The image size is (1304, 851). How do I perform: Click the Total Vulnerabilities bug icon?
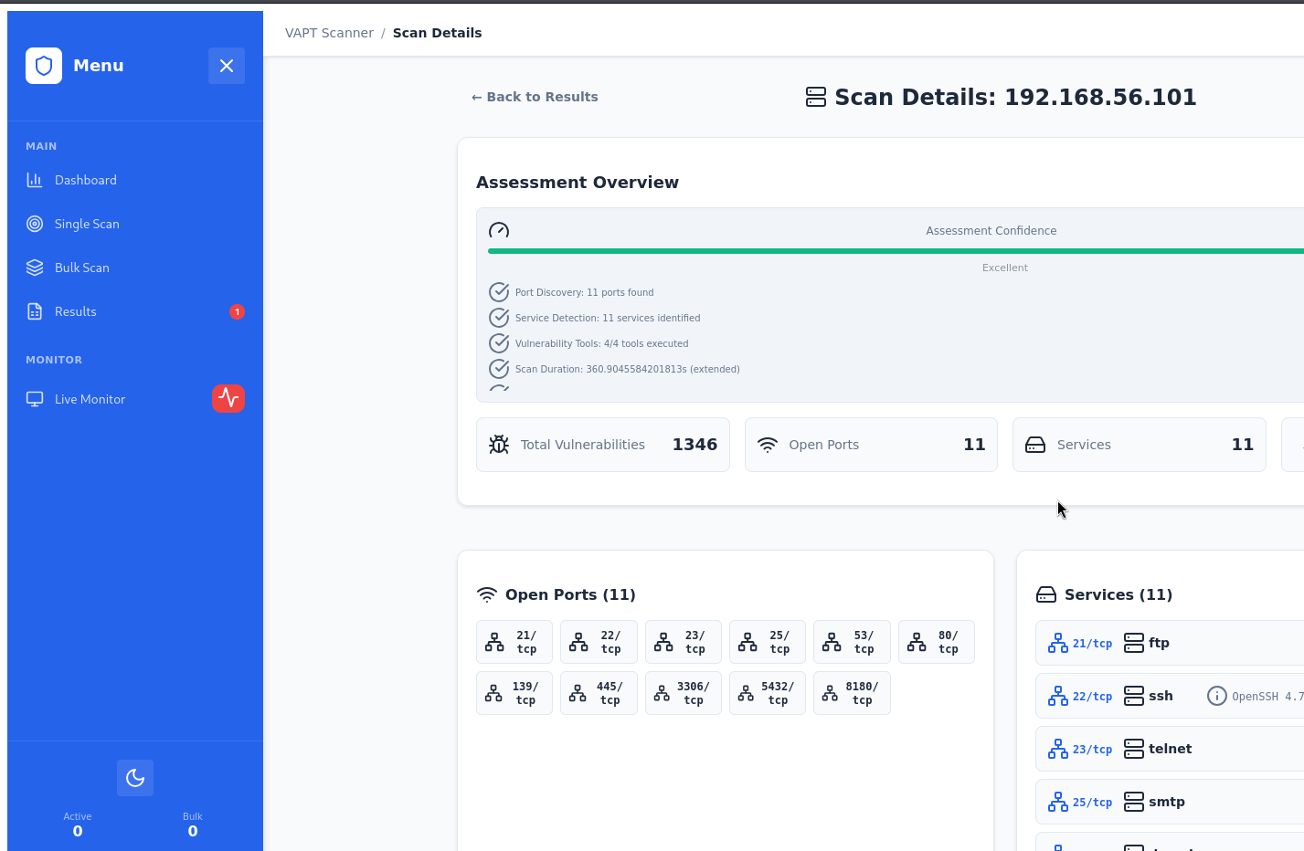pos(499,445)
